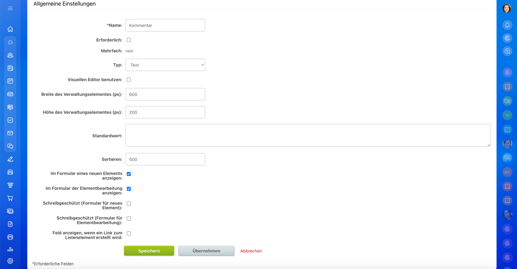Open the drive storage icon in left sidebar

tap(10, 94)
